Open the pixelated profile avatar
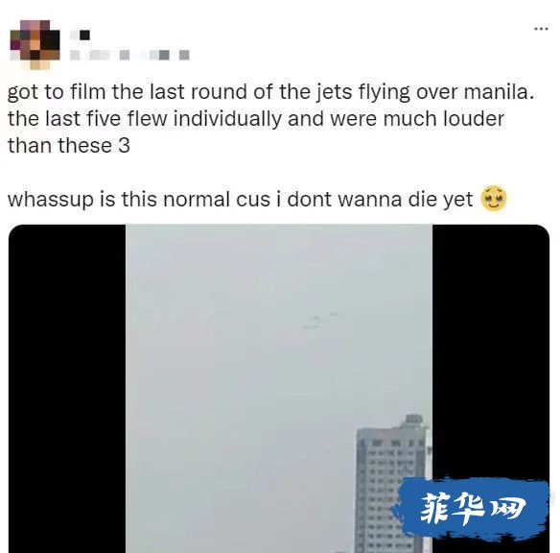Screen dimensions: 560x553 coord(35,44)
